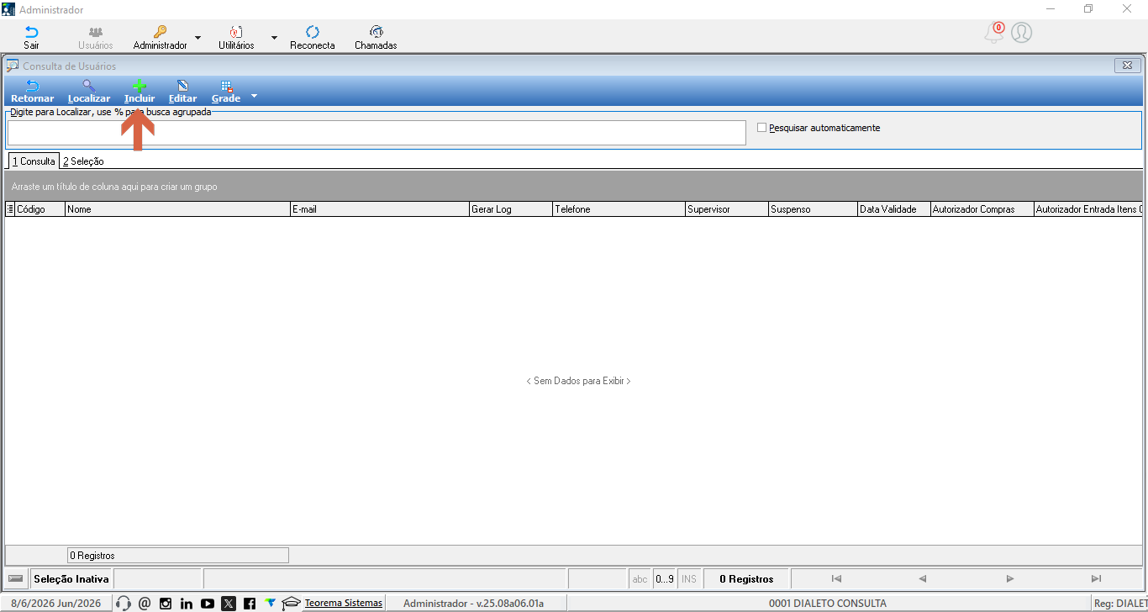Open the LinkedIn icon in status bar

point(187,603)
